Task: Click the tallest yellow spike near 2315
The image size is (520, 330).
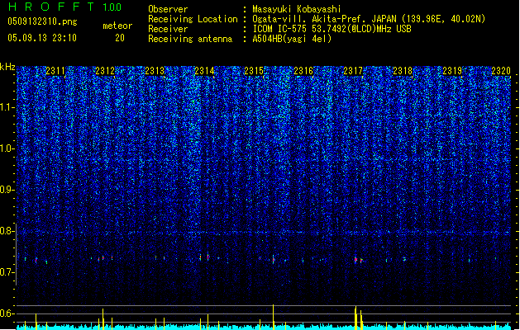Action: [274, 317]
